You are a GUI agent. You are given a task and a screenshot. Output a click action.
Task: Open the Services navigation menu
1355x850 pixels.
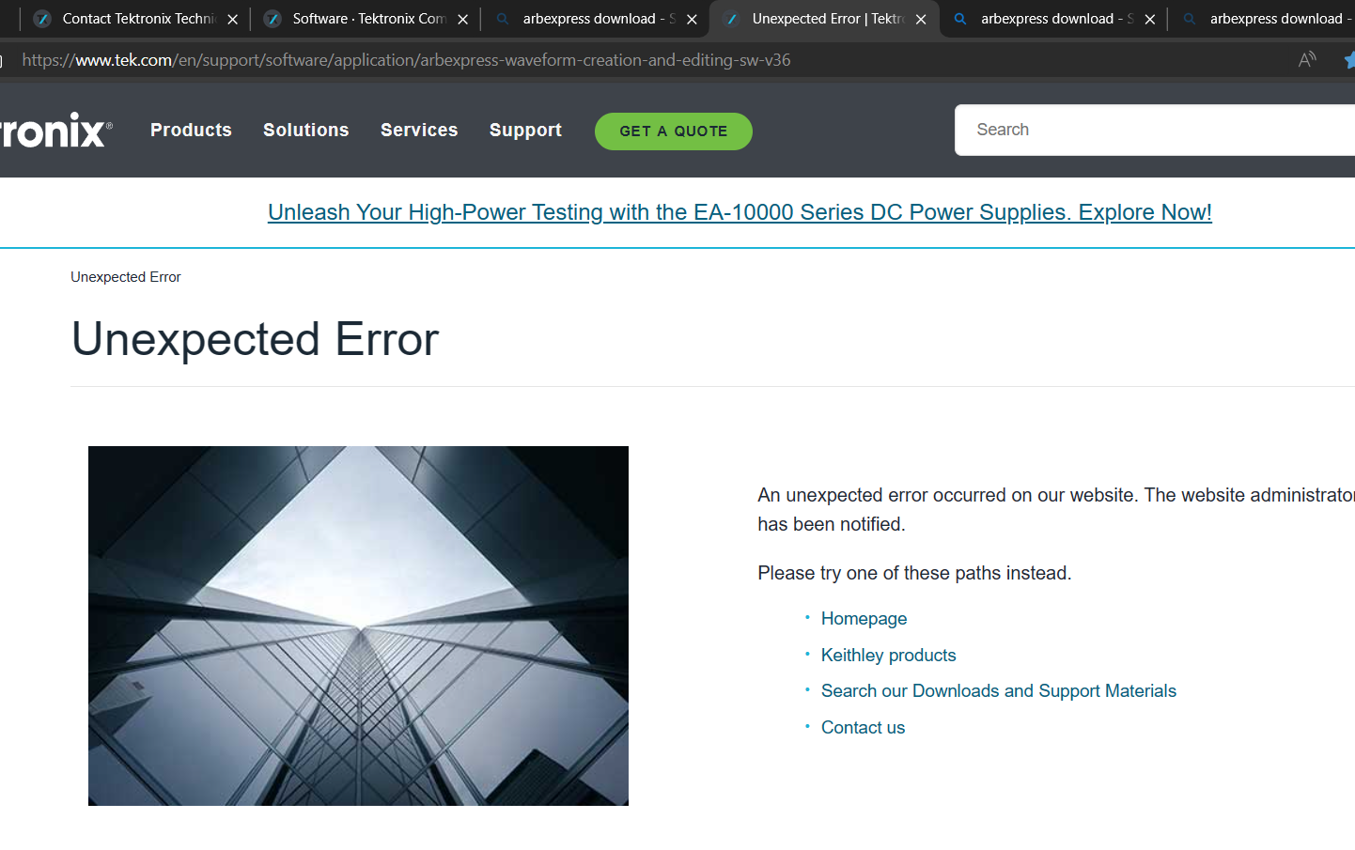pos(419,131)
